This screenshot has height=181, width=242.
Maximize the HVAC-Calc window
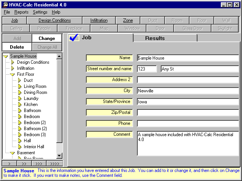[x=230, y=5]
